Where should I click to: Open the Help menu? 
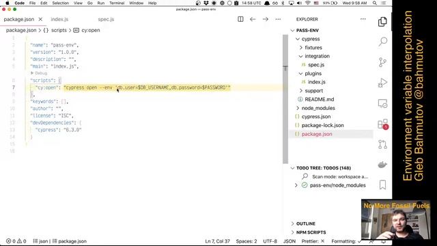click(152, 3)
